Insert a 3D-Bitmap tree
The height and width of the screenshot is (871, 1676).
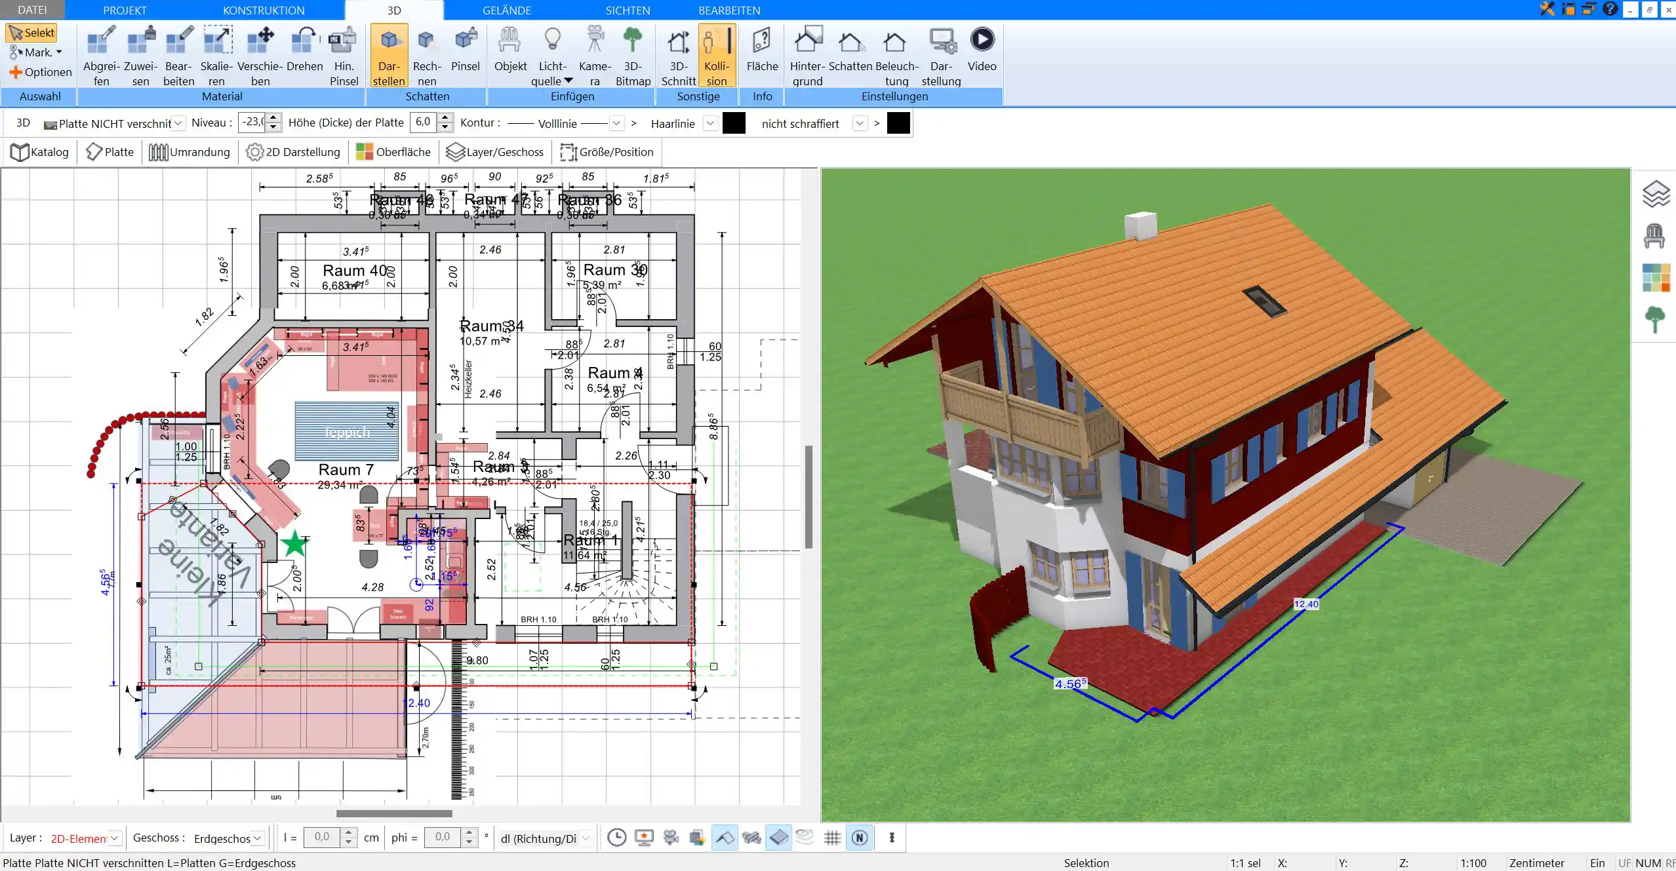click(633, 56)
